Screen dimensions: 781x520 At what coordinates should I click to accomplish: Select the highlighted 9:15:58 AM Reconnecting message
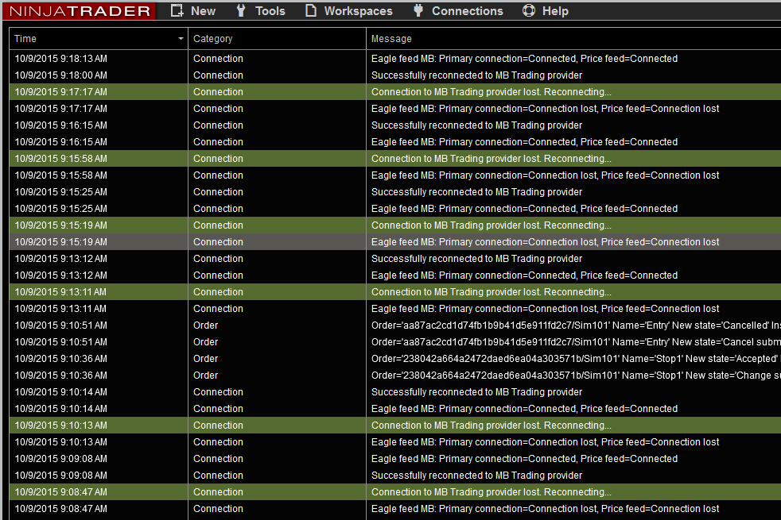point(492,159)
